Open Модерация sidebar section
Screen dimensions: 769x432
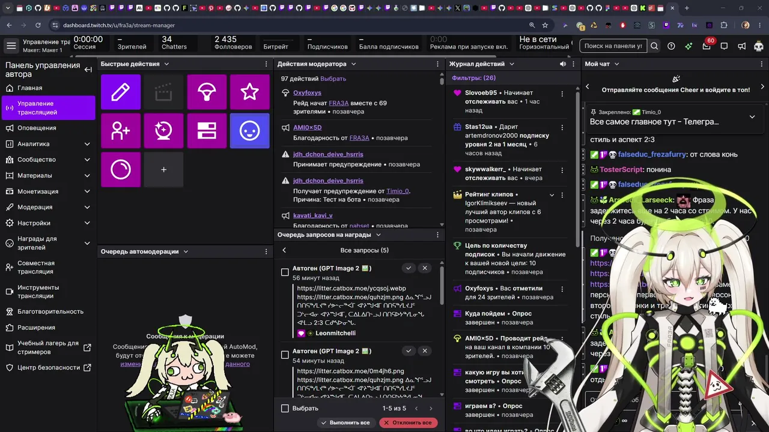48,207
